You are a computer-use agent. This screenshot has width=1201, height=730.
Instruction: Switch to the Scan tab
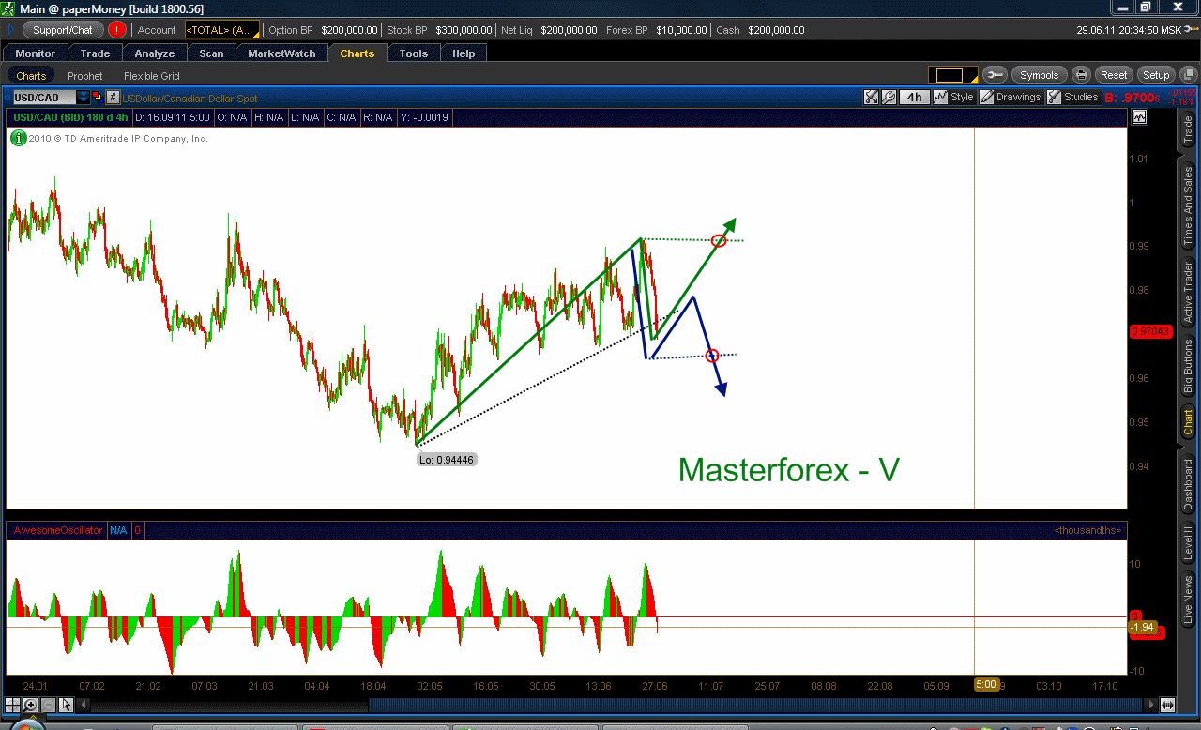(x=212, y=53)
